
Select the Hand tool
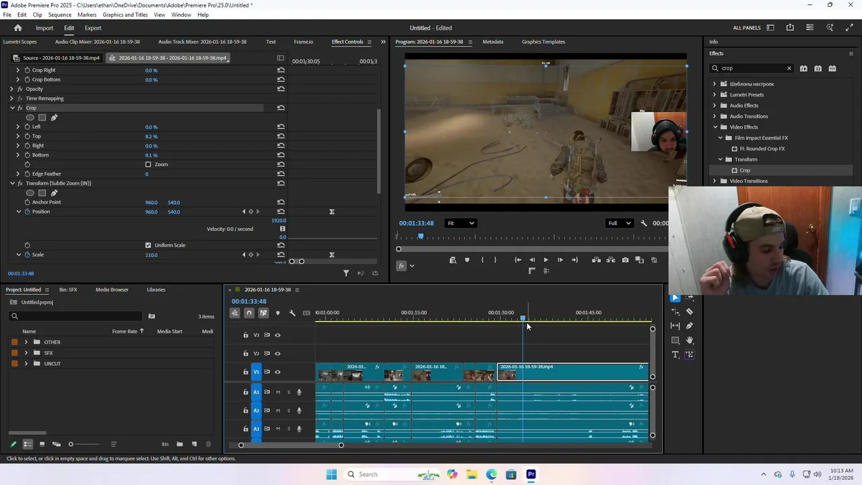coord(690,340)
